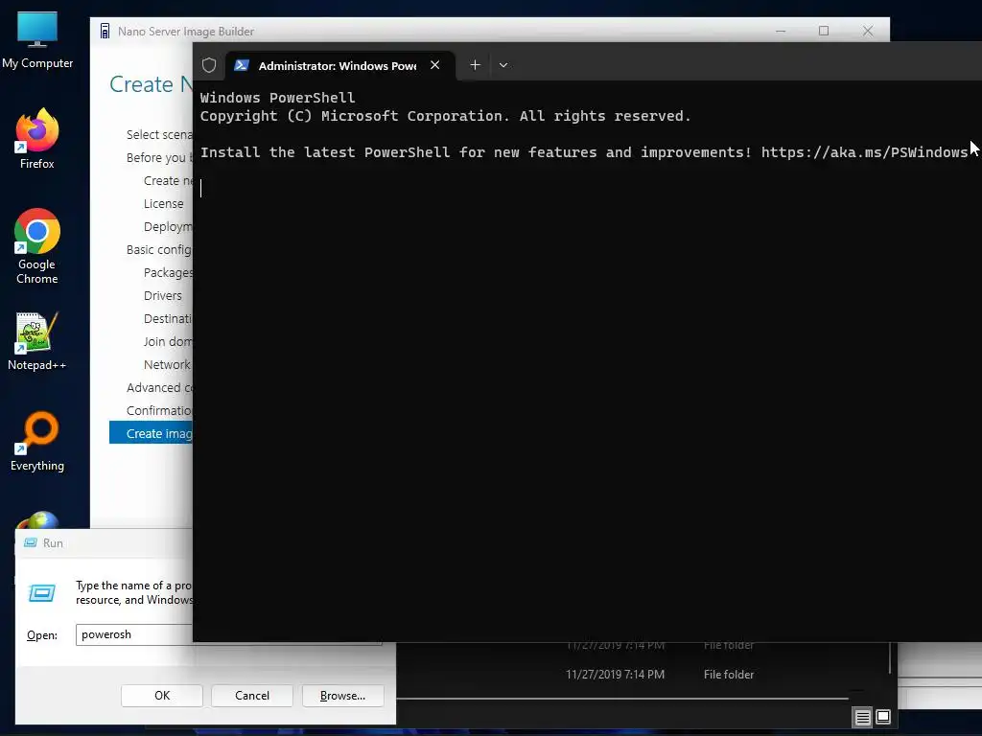Viewport: 982px width, 736px height.
Task: Open the Drivers wizard step
Action: click(x=163, y=295)
